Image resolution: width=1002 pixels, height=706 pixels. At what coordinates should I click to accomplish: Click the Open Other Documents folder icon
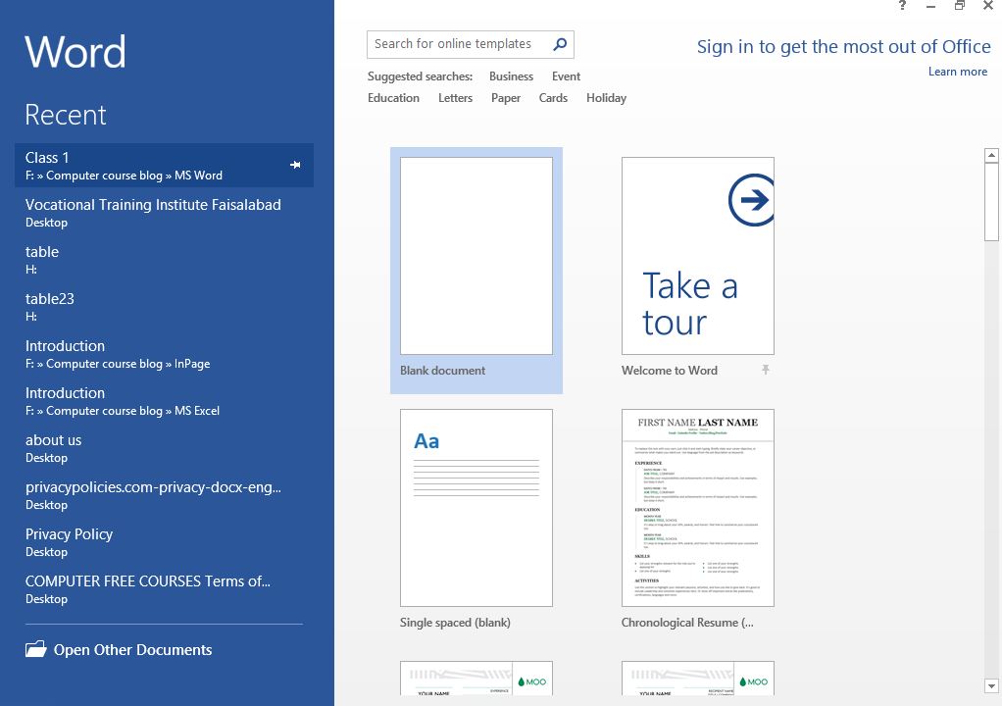point(33,649)
